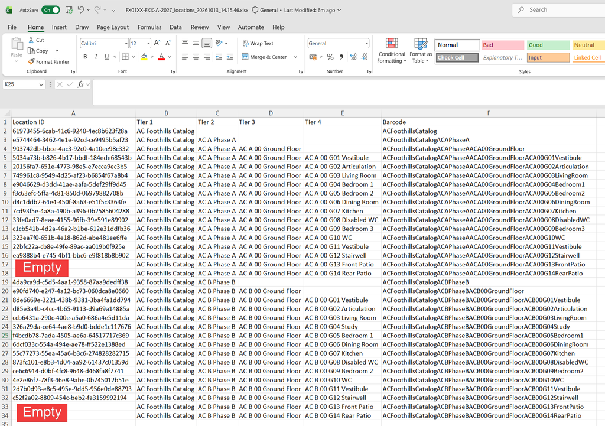Open Merge & Center dropdown arrow
This screenshot has height=426, width=605.
[296, 57]
